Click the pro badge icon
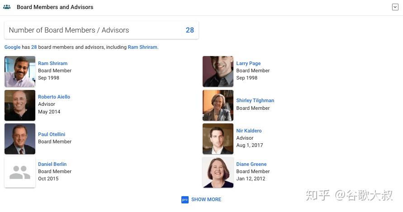Viewport: 403px width, 212px height. (185, 199)
